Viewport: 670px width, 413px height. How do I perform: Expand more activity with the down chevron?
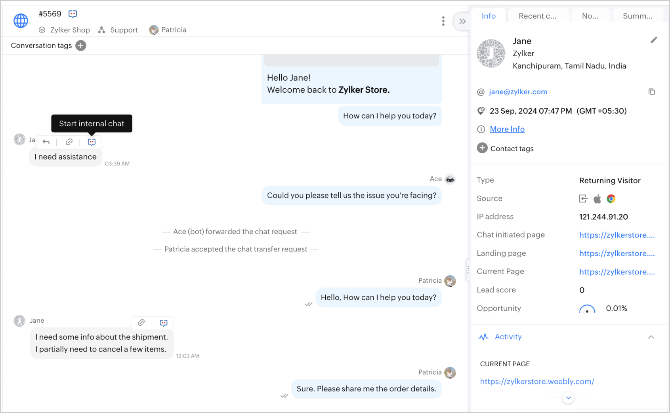coord(568,398)
